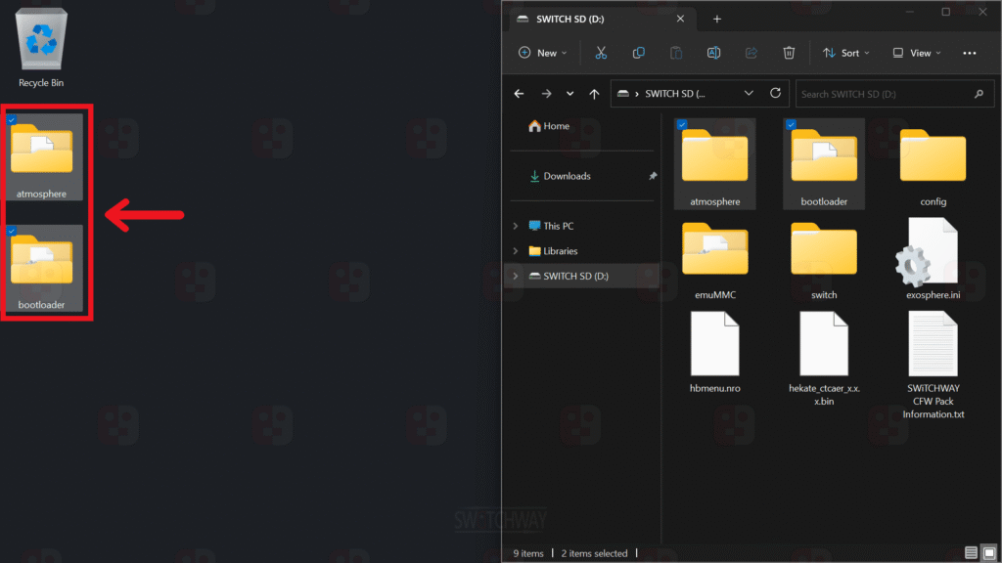
Task: Click the '9 items' status text
Action: 527,553
